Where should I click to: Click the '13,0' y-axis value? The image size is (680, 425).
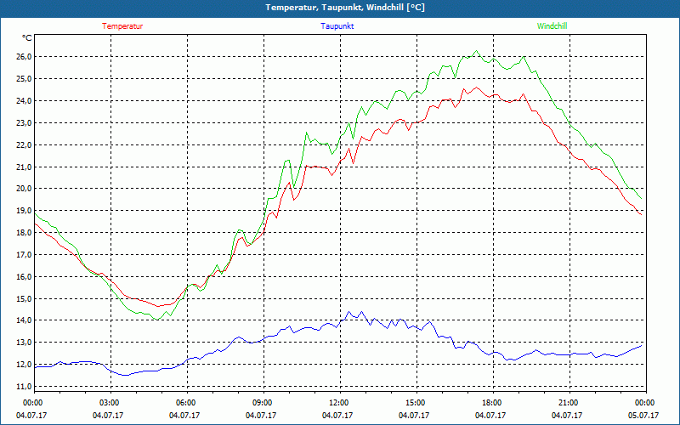pos(24,343)
